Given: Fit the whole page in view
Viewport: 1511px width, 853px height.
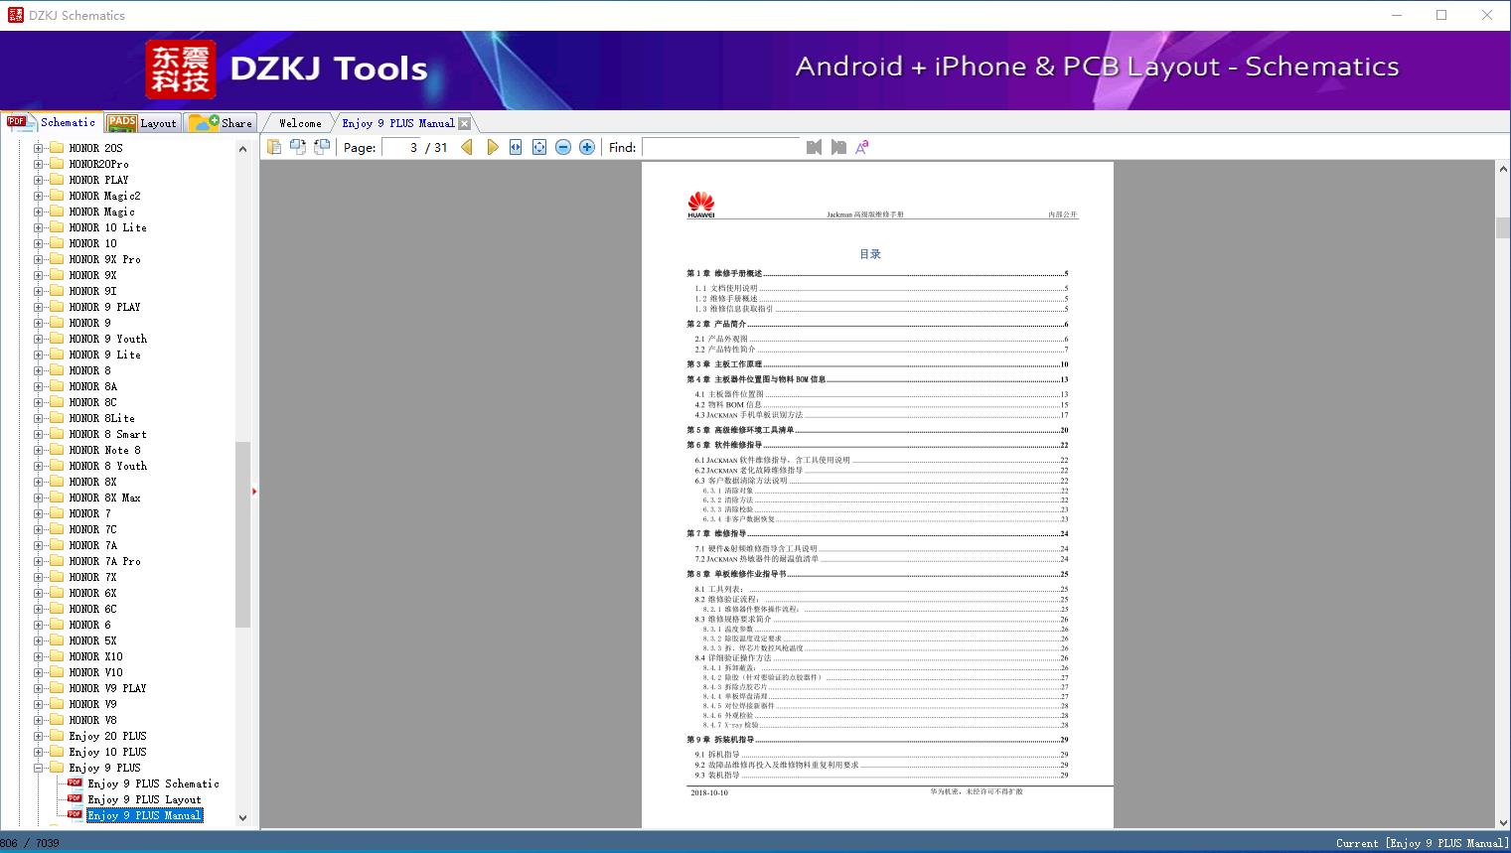Looking at the screenshot, I should [539, 147].
